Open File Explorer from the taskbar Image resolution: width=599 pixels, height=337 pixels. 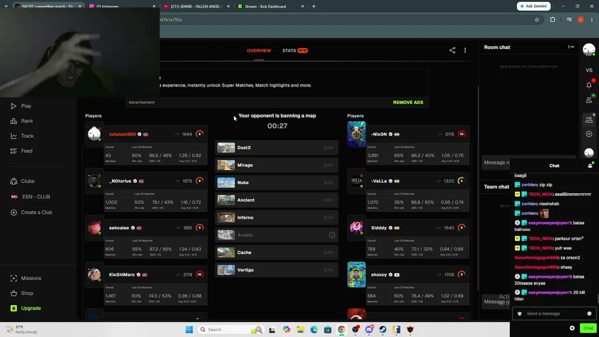point(300,330)
